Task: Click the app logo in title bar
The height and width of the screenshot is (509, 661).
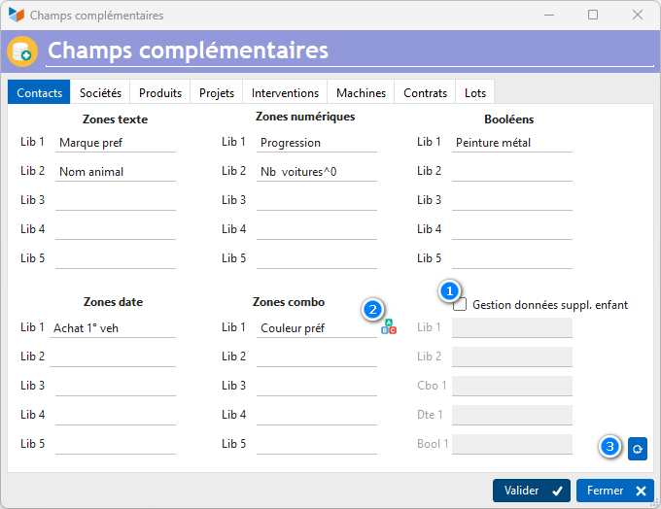Action: pyautogui.click(x=16, y=16)
